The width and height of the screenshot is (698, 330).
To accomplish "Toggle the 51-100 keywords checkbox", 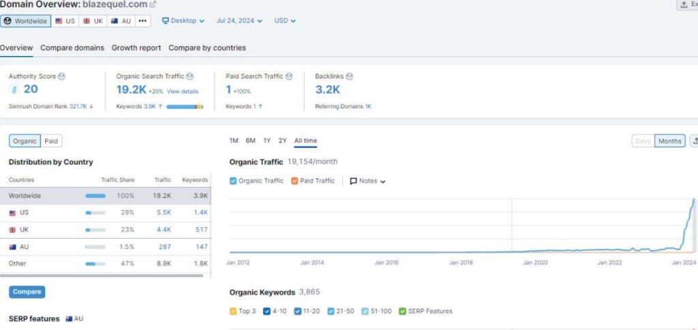I will coord(365,312).
